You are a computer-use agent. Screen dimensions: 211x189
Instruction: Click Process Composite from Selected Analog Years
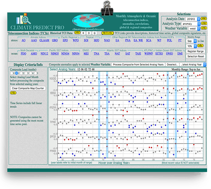pos(138,64)
